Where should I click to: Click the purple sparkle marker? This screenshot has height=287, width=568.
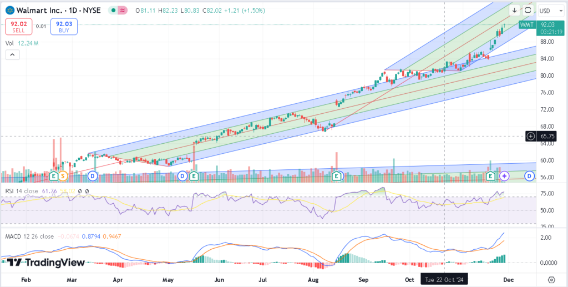(x=504, y=176)
